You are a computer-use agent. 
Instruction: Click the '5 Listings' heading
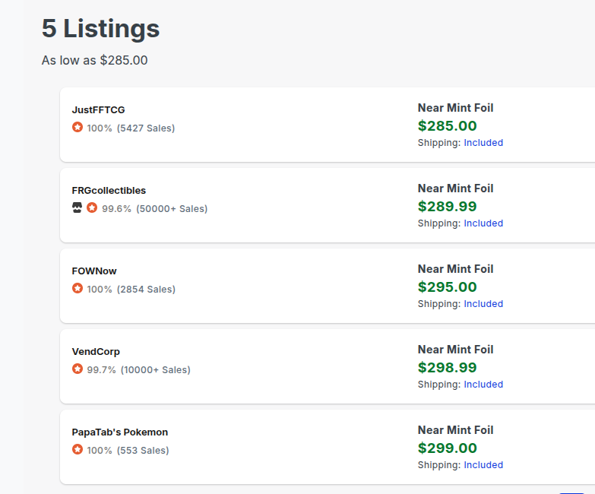point(100,28)
